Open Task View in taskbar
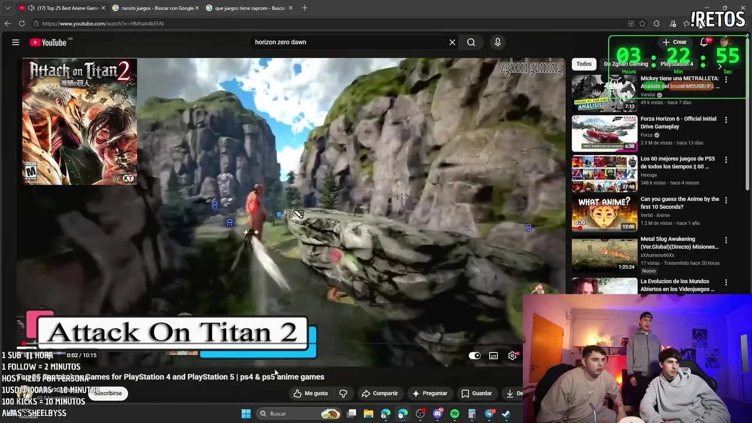 (x=351, y=414)
